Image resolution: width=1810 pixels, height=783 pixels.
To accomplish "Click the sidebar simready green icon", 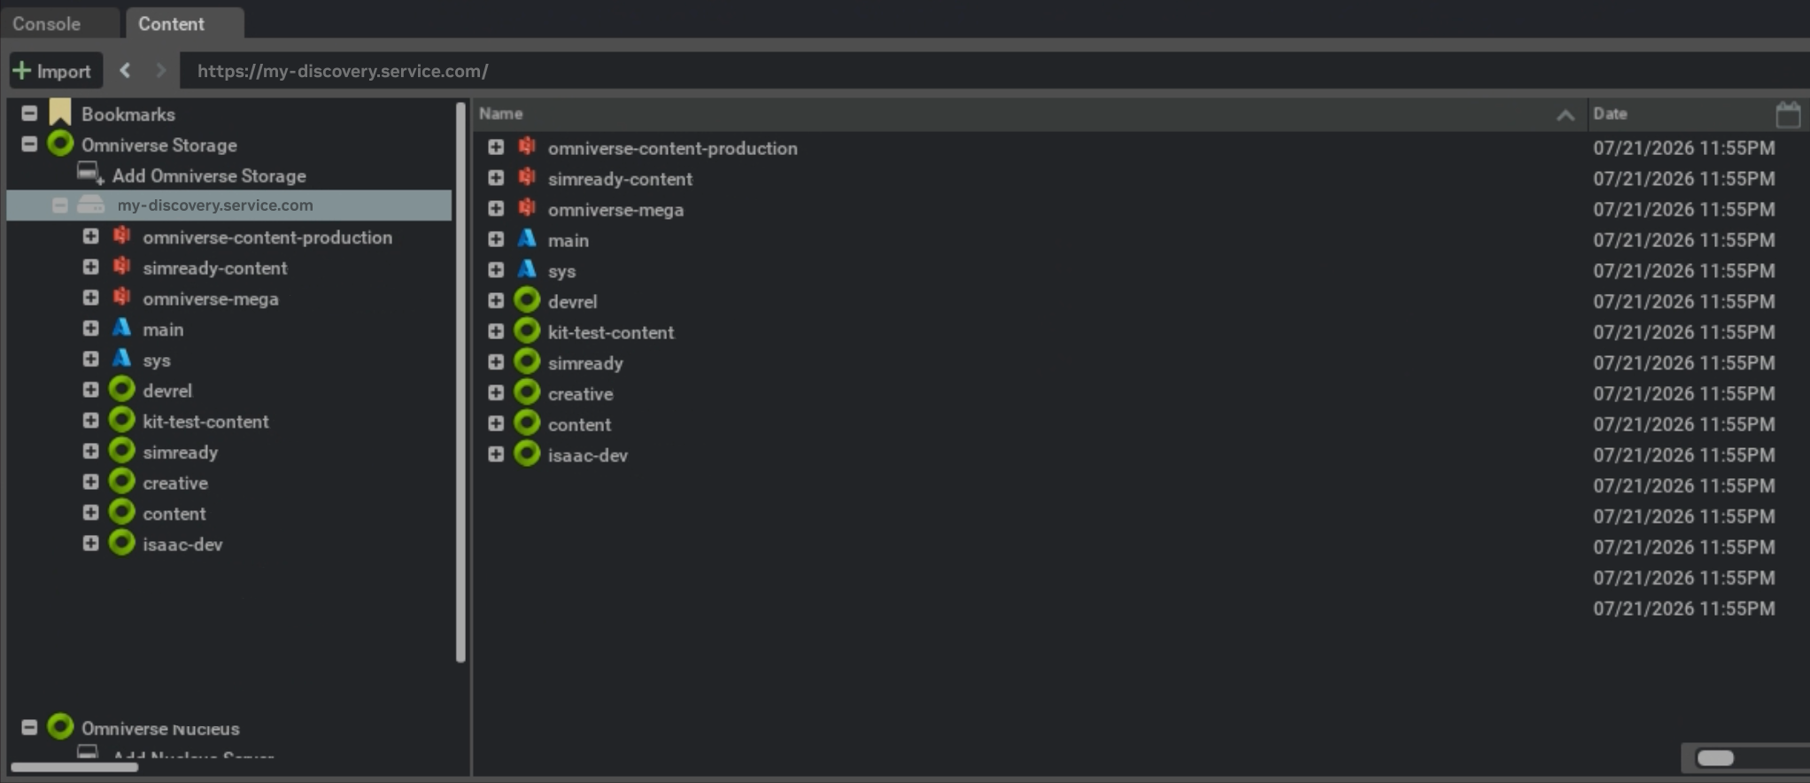I will click(122, 451).
